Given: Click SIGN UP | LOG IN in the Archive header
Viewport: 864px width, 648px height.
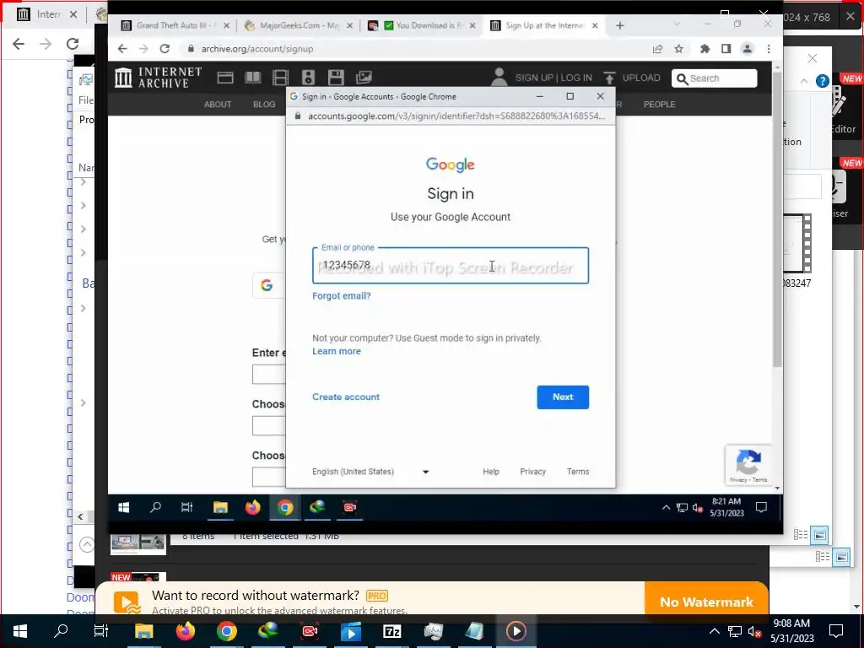Looking at the screenshot, I should 553,78.
